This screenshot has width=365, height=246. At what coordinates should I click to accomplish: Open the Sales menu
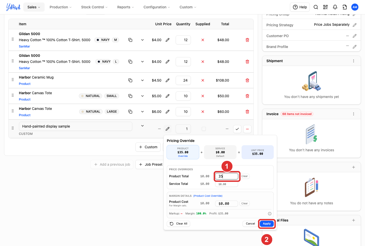34,7
